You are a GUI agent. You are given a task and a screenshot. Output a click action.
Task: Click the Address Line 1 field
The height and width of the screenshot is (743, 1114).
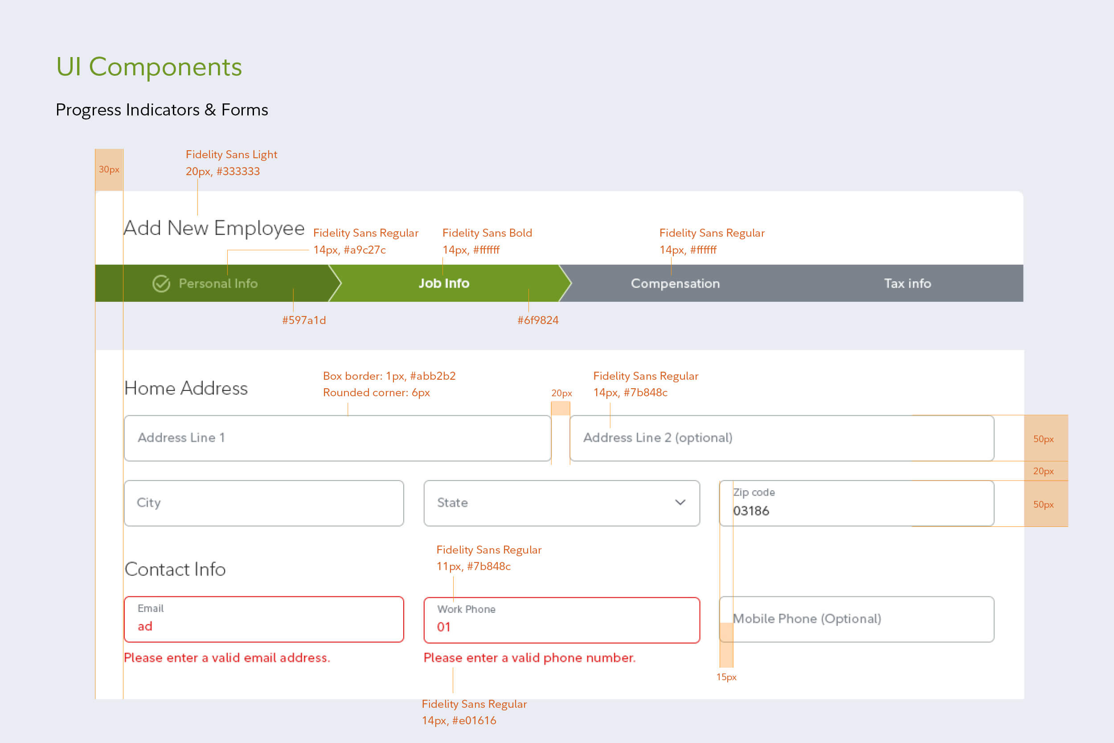(x=337, y=438)
